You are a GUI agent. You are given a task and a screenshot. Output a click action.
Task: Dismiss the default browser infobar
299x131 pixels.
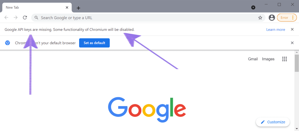(292, 43)
